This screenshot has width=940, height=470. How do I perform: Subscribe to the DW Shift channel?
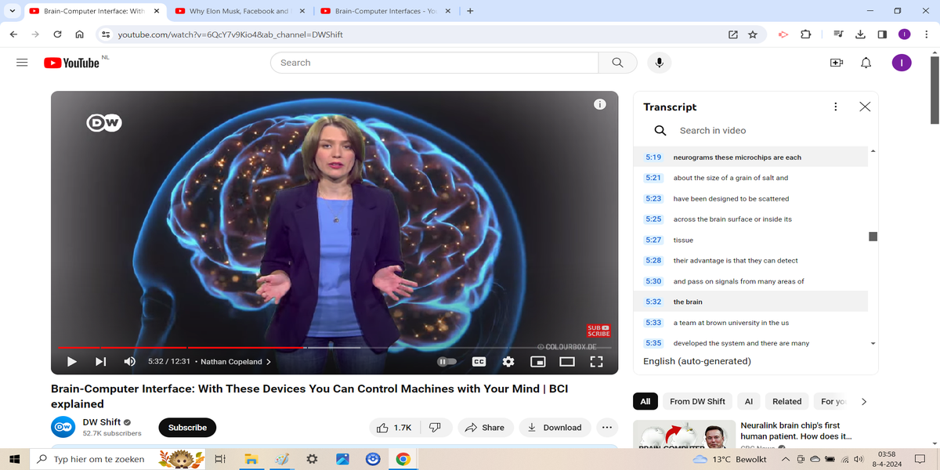click(187, 428)
